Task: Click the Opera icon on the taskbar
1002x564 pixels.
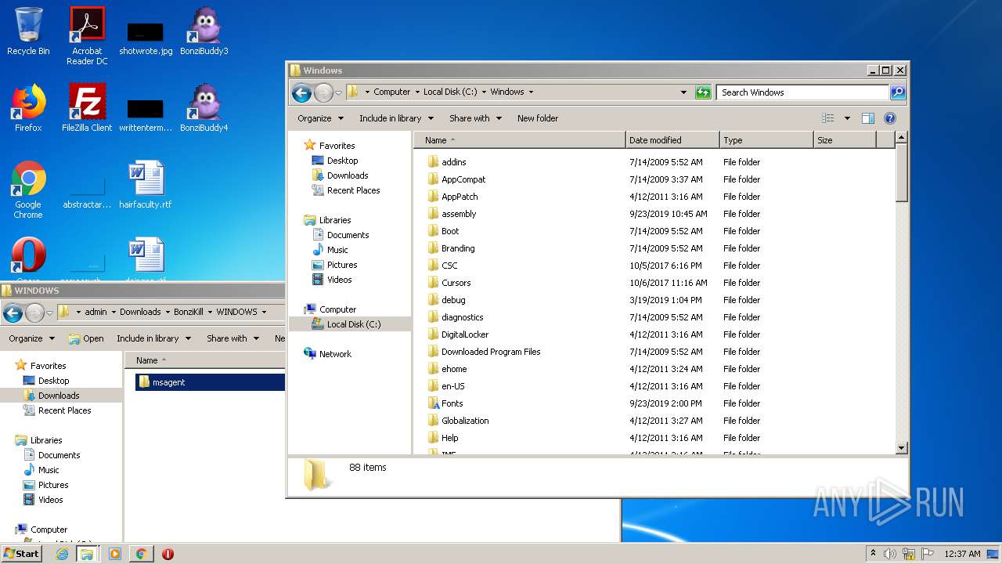Action: pyautogui.click(x=168, y=554)
